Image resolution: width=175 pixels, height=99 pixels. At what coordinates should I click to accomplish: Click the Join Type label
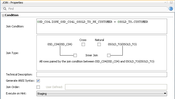coord(12,53)
